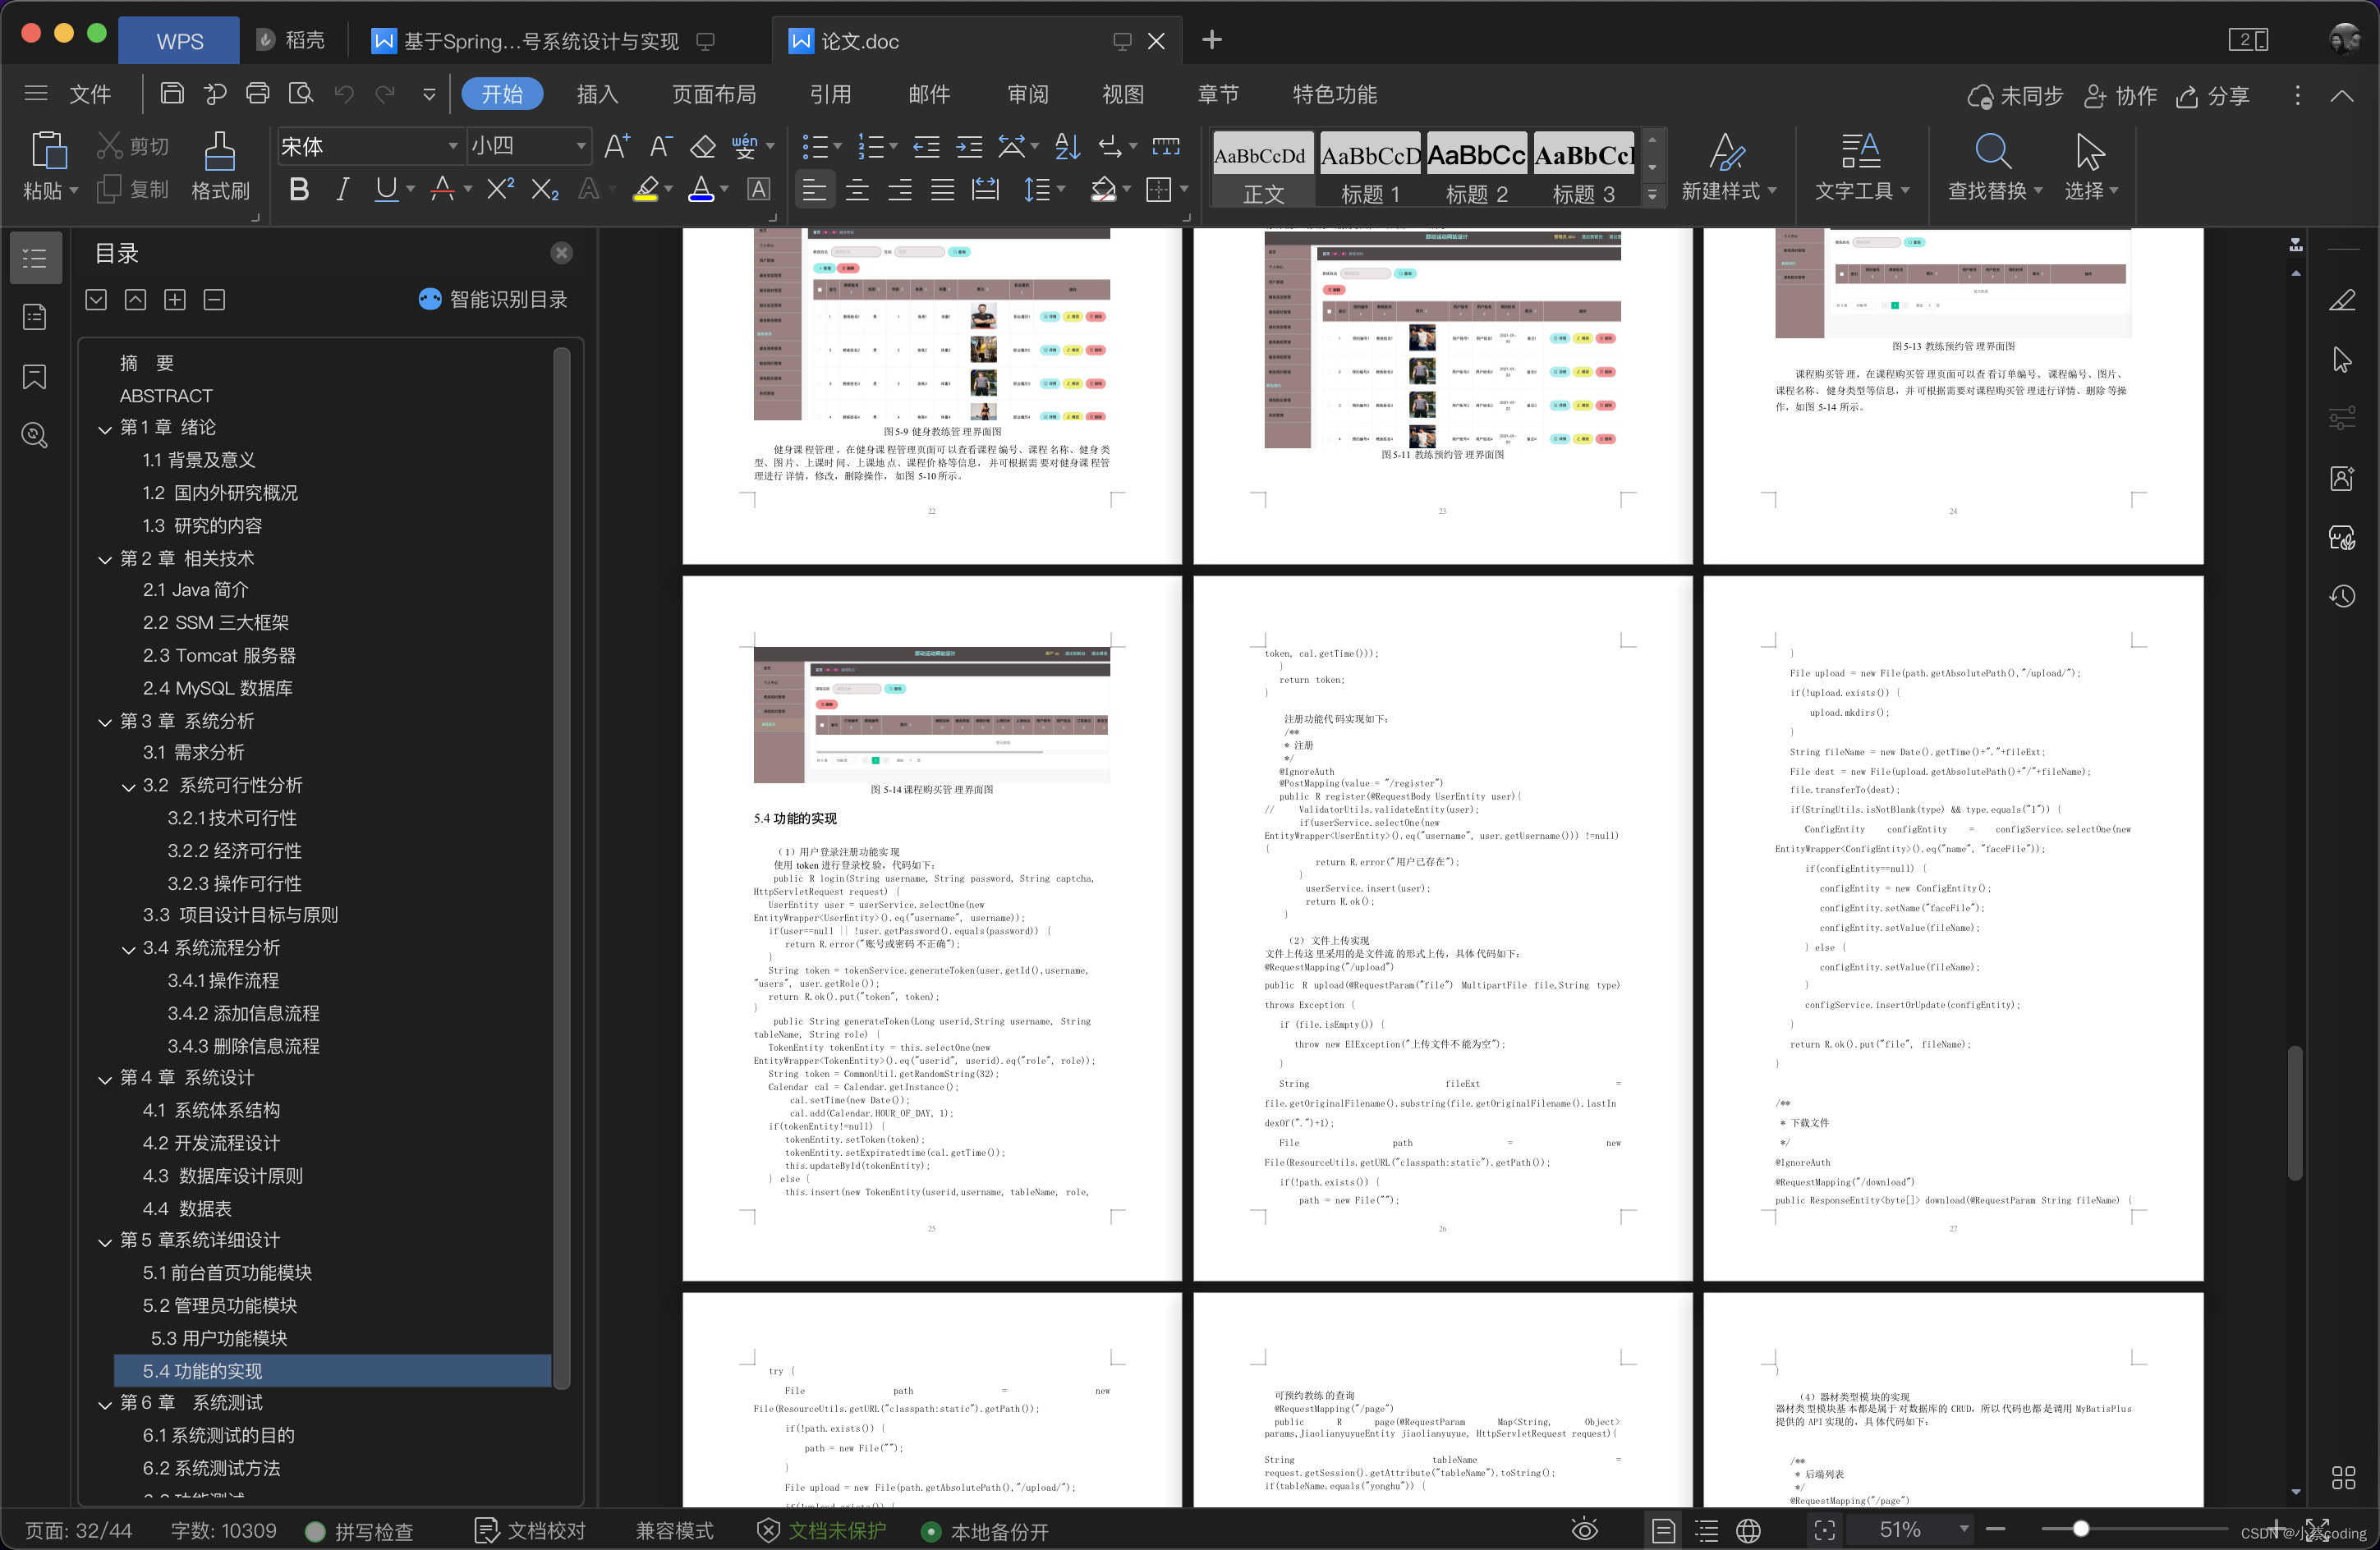Image resolution: width=2380 pixels, height=1550 pixels.
Task: Align paragraph to the right
Action: pyautogui.click(x=900, y=190)
